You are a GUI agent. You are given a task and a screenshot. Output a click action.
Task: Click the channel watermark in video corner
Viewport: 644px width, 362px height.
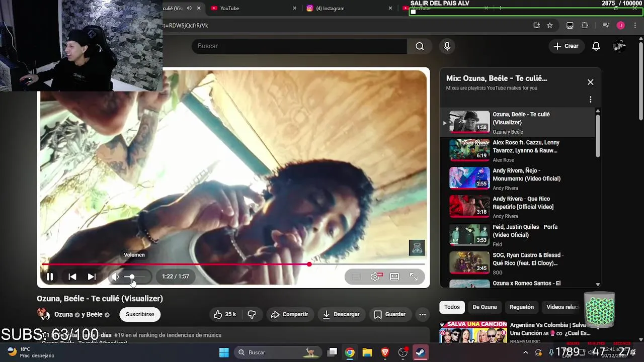417,247
